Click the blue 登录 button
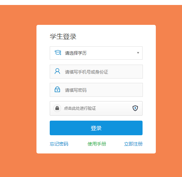 pyautogui.click(x=96, y=128)
